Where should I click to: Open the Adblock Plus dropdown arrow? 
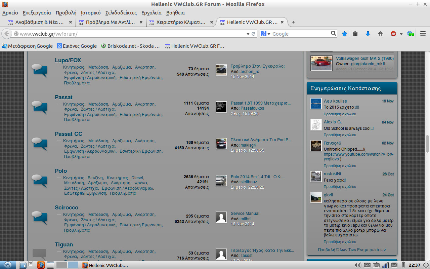point(401,34)
